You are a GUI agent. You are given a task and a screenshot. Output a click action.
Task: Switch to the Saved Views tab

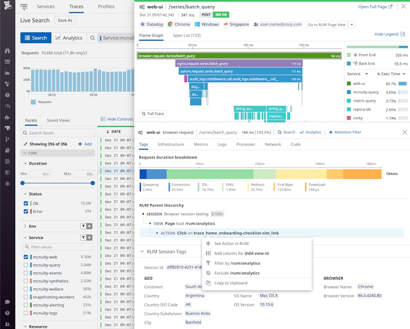(58, 120)
